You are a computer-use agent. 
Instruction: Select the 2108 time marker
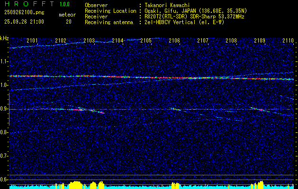[231, 41]
